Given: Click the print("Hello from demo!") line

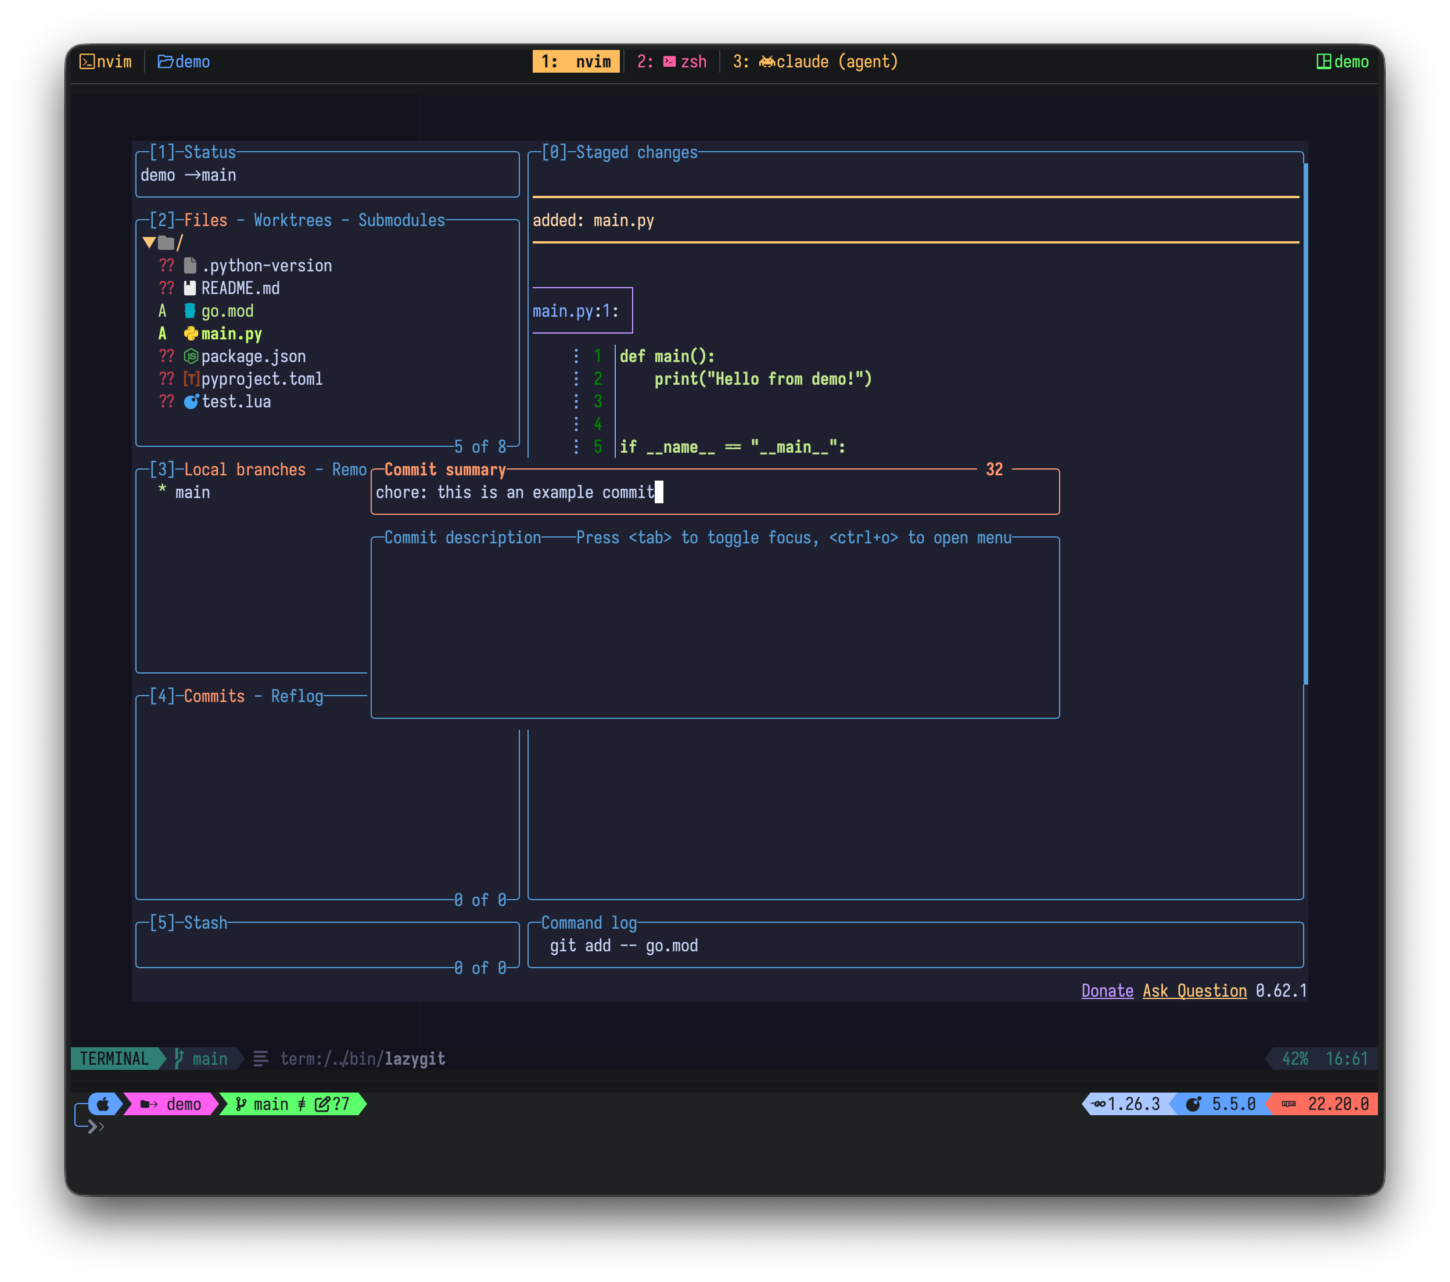Looking at the screenshot, I should click(x=763, y=379).
